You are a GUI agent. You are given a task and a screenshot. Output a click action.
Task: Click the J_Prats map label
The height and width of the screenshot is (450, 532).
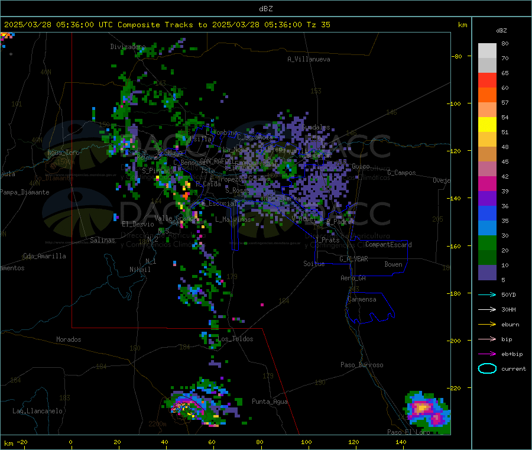327,239
